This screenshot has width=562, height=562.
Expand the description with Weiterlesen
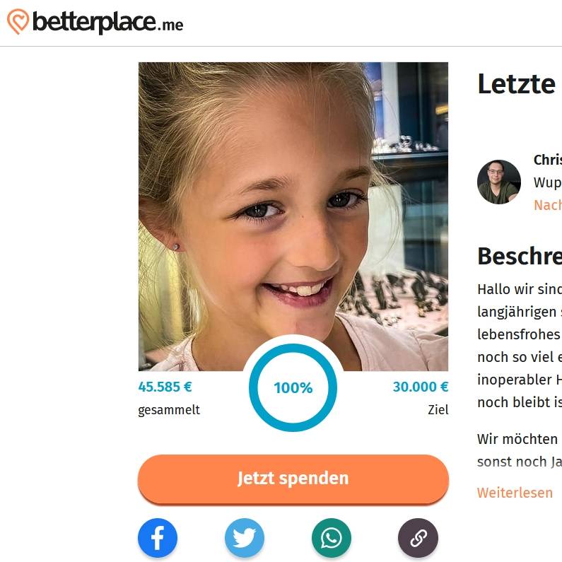click(515, 493)
